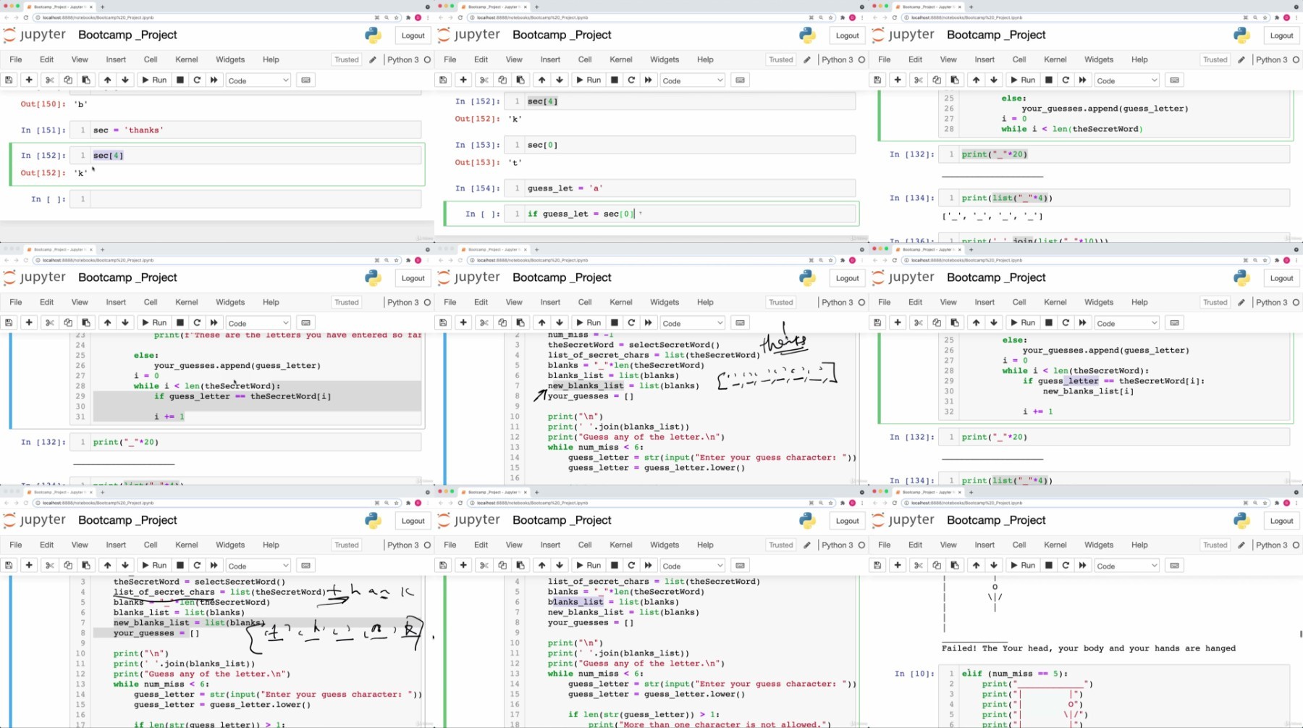Open Kernel menu in top-left notebook
This screenshot has width=1303, height=728.
click(186, 60)
